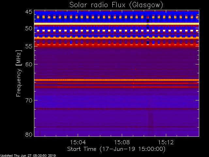Image resolution: width=209 pixels, height=157 pixels.
Task: Click the 'Start Time (17-Jun-19 15:00:00)' axis label
Action: click(116, 149)
